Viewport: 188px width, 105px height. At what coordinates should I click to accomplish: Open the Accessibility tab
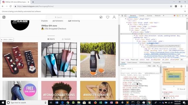click(x=166, y=63)
